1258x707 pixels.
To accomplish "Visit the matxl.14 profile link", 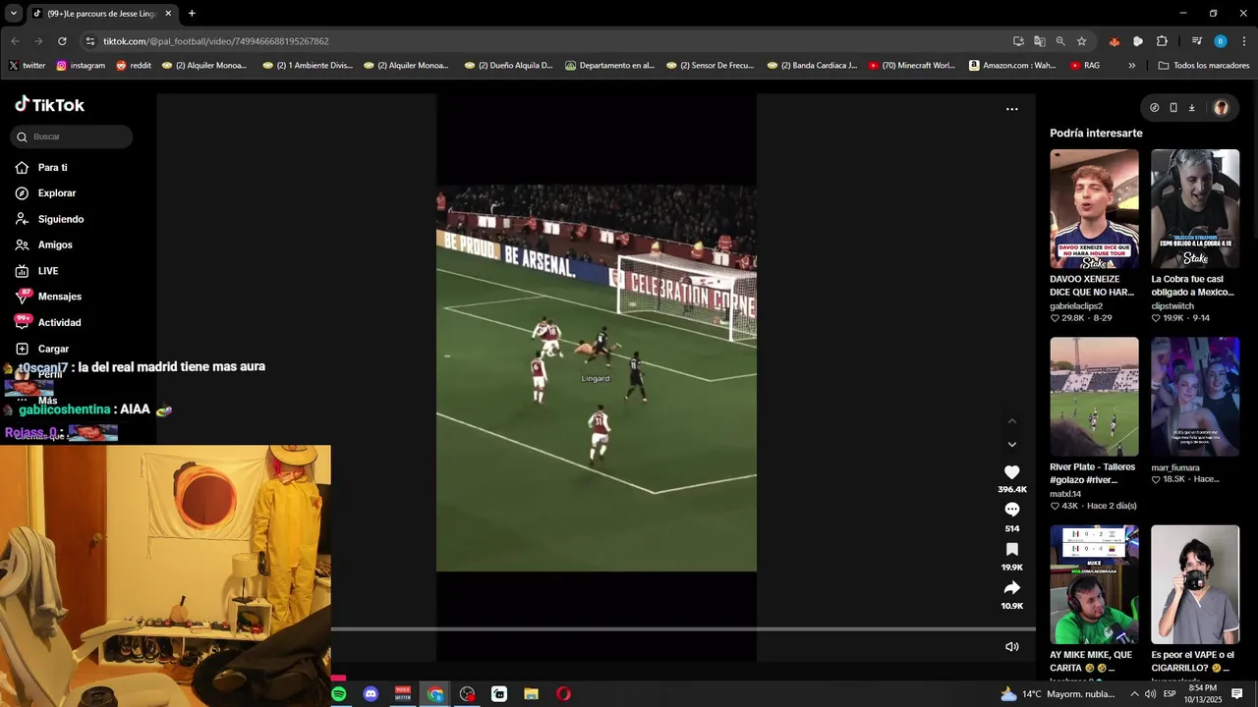I will point(1065,494).
